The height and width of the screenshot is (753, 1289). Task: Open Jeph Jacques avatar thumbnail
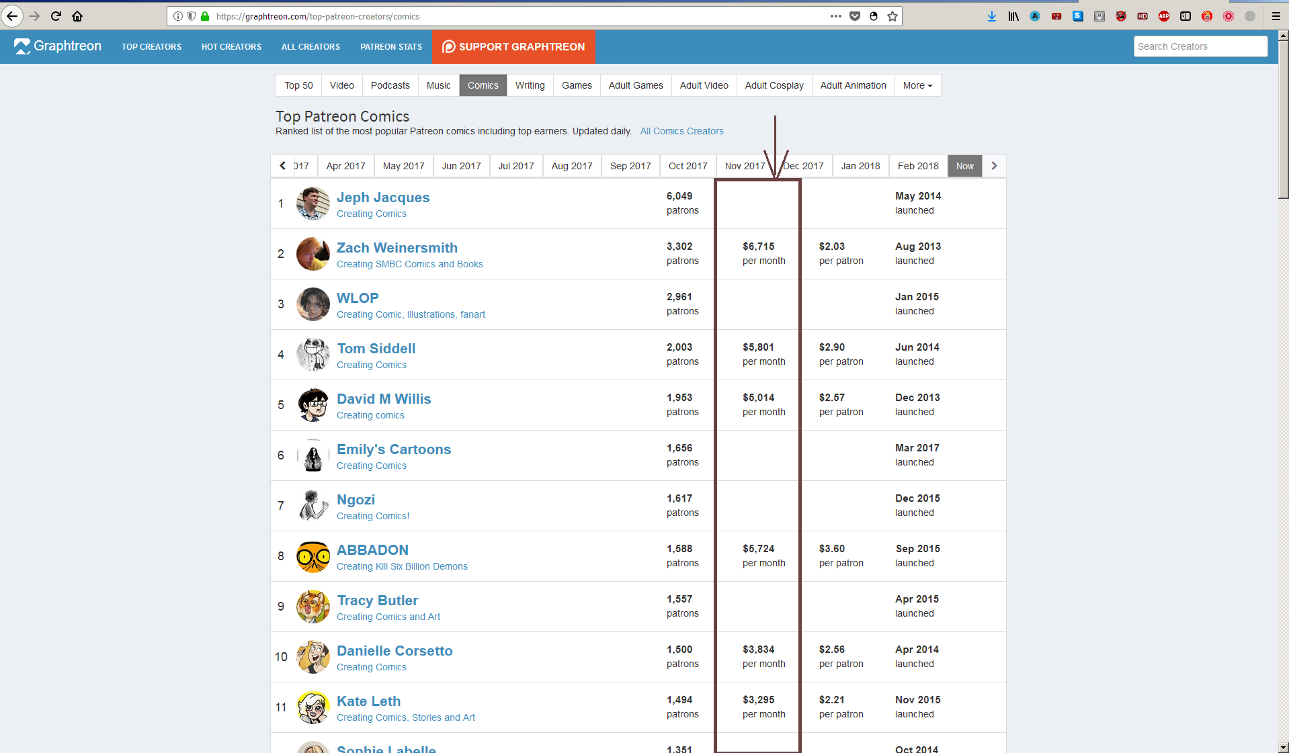pyautogui.click(x=313, y=204)
